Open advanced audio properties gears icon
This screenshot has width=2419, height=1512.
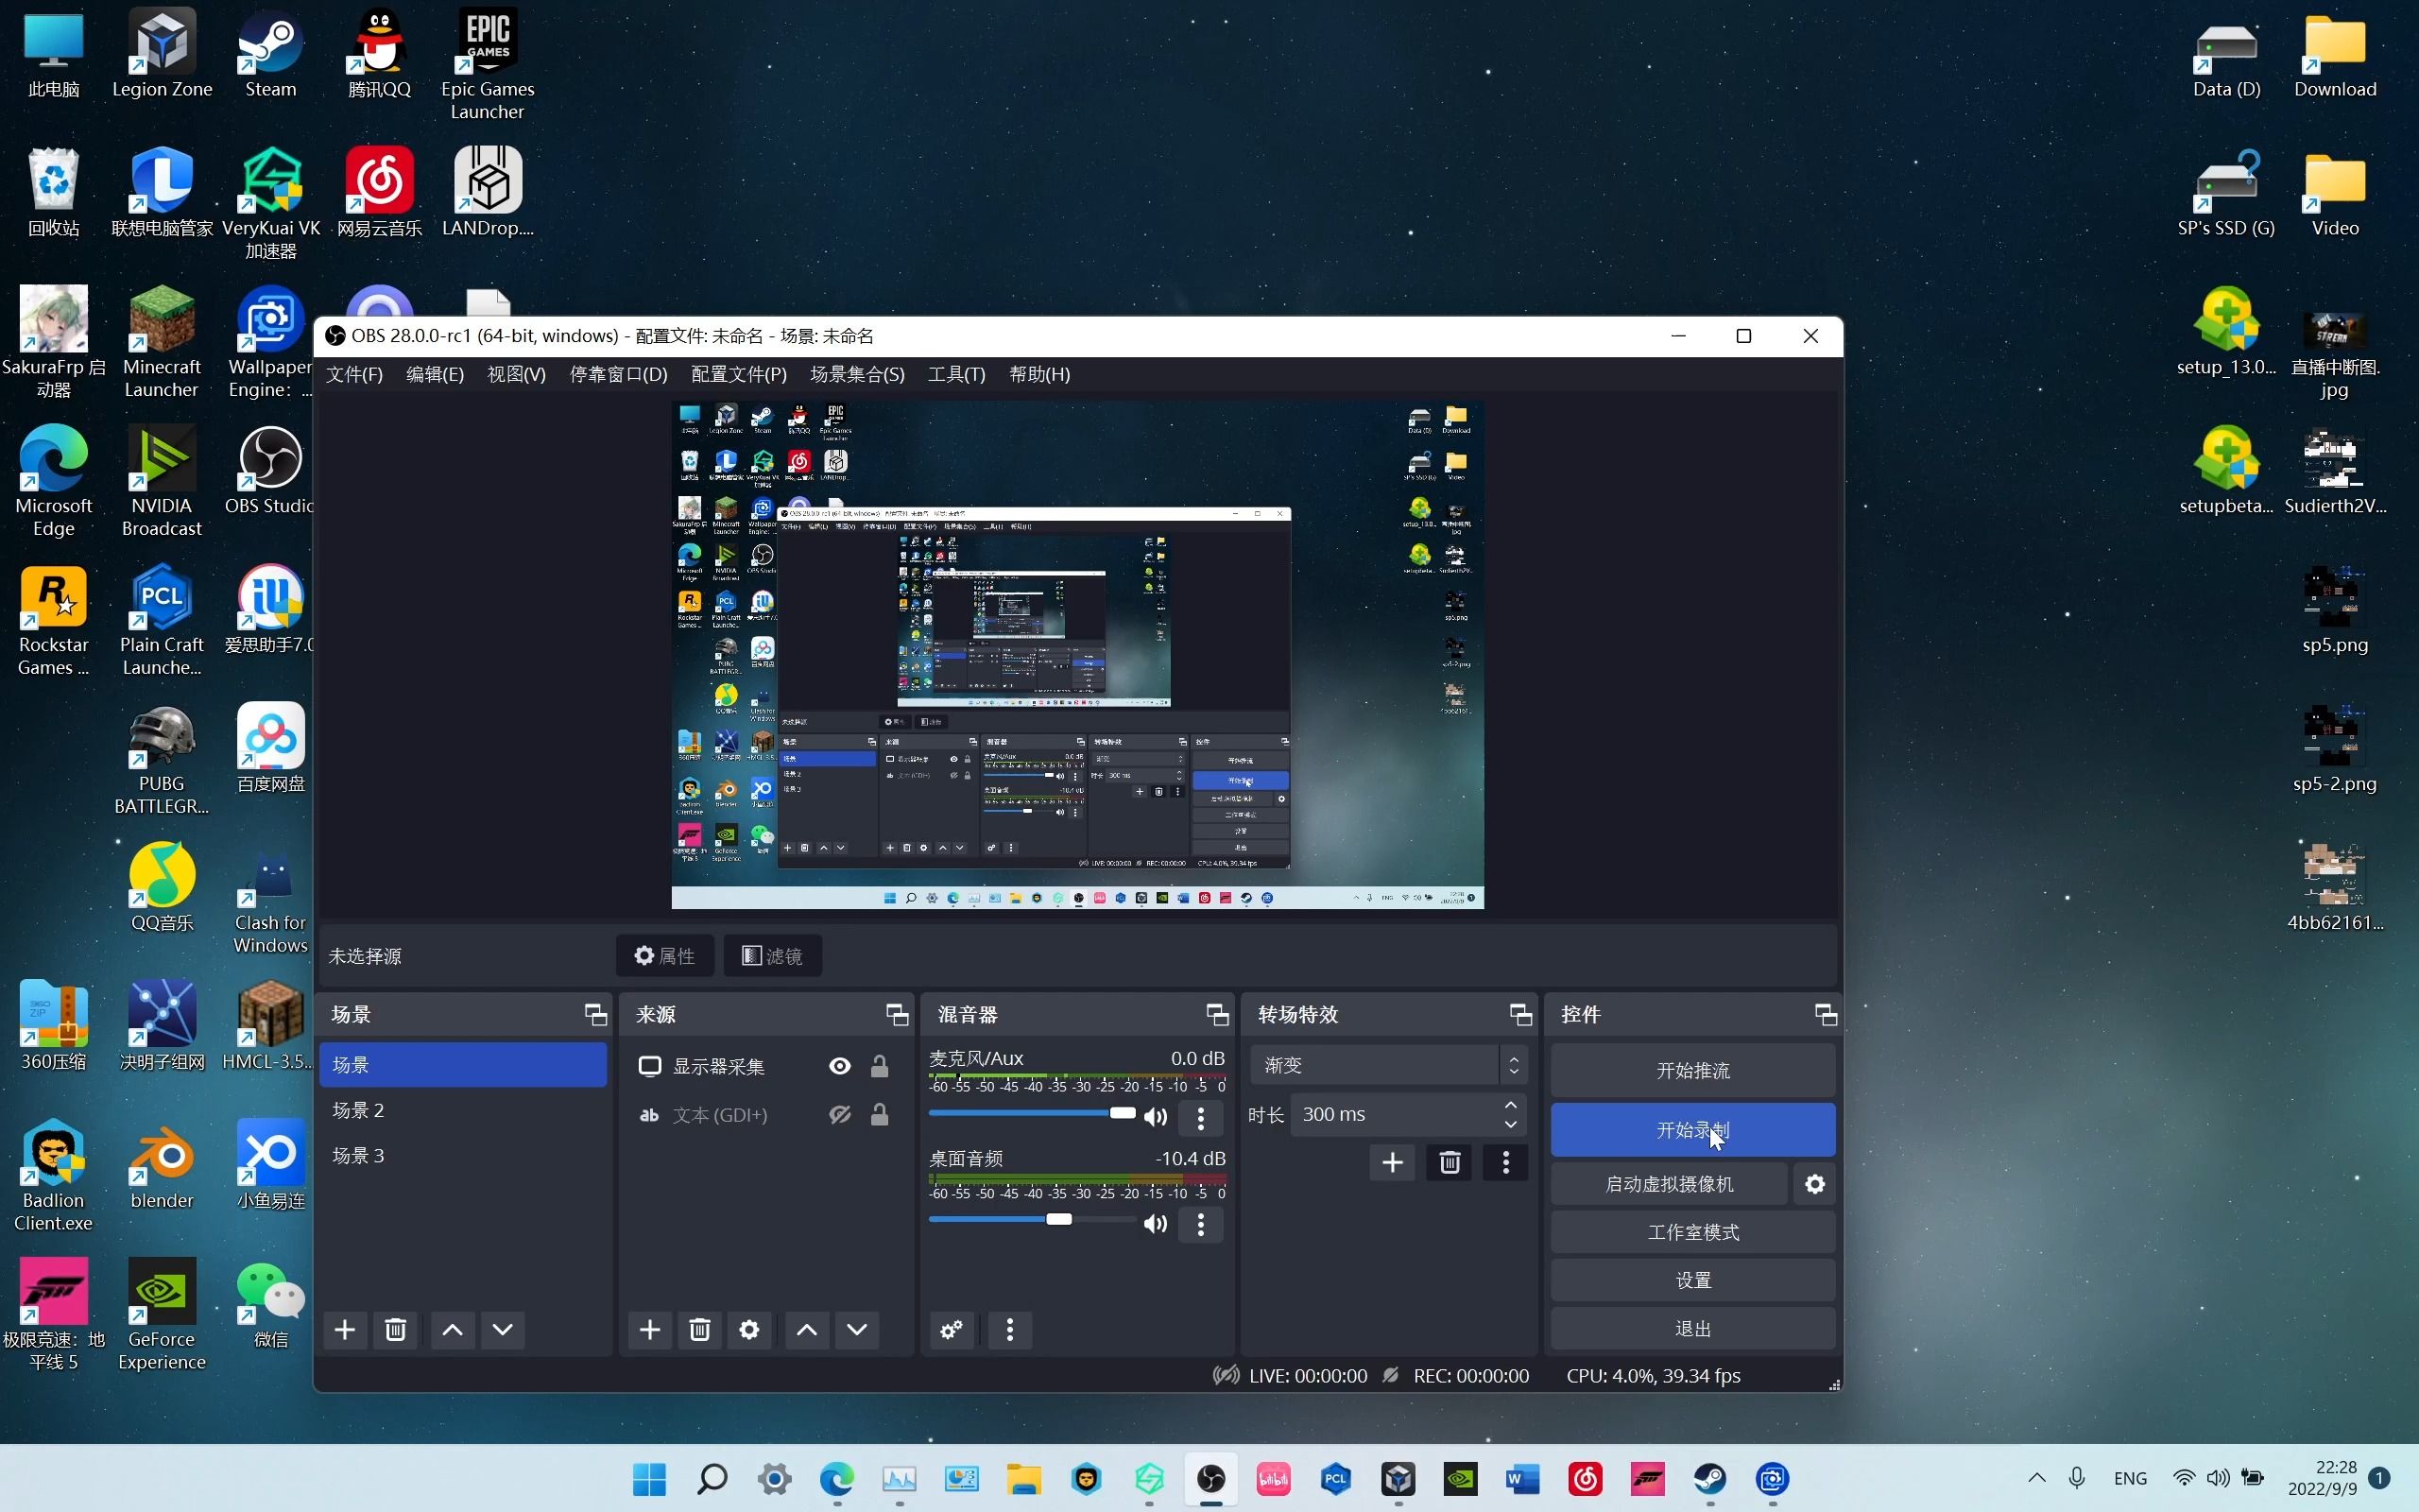pos(952,1329)
